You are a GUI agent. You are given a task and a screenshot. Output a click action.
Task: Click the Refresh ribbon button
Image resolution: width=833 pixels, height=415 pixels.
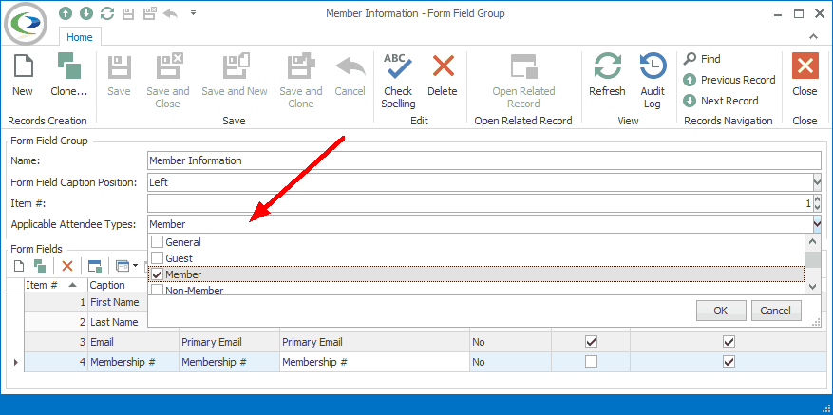(x=607, y=76)
